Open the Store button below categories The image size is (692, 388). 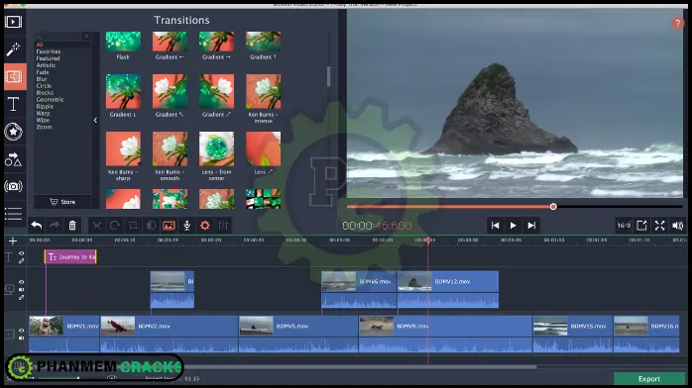[x=62, y=202]
